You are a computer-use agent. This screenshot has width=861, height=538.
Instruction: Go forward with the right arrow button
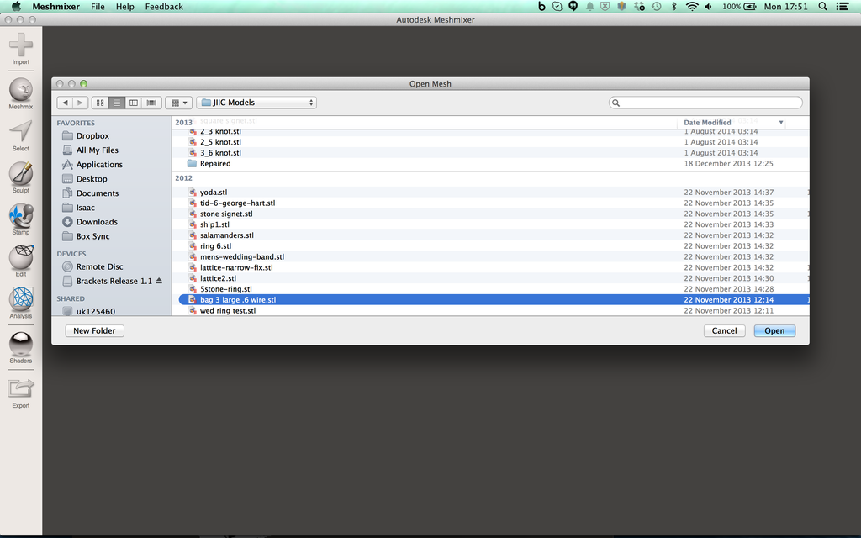[80, 103]
